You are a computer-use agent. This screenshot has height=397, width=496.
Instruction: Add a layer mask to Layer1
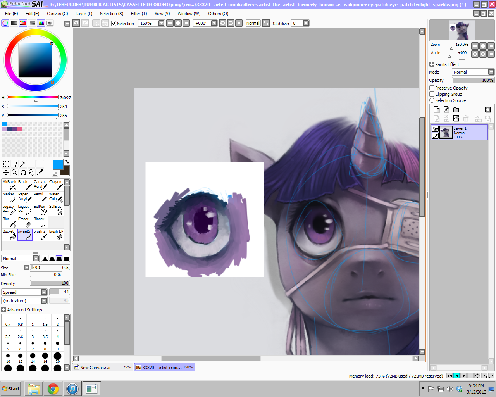tap(488, 110)
